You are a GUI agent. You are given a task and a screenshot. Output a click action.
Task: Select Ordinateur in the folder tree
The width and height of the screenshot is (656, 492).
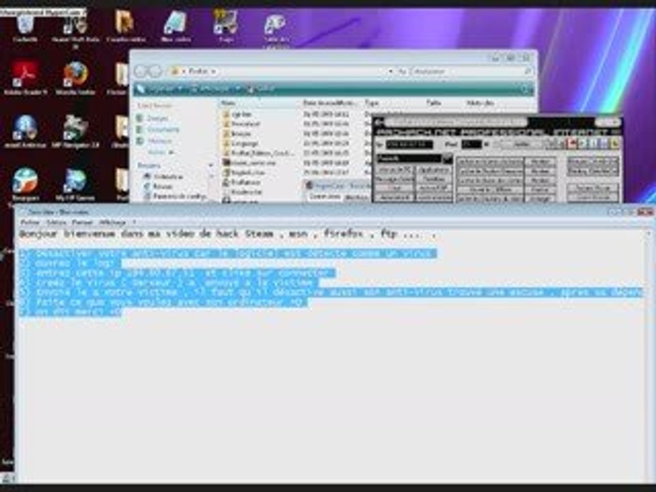pos(164,176)
